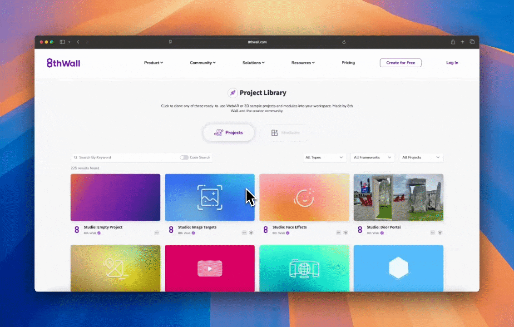Open the All Projects filter dropdown

point(420,158)
